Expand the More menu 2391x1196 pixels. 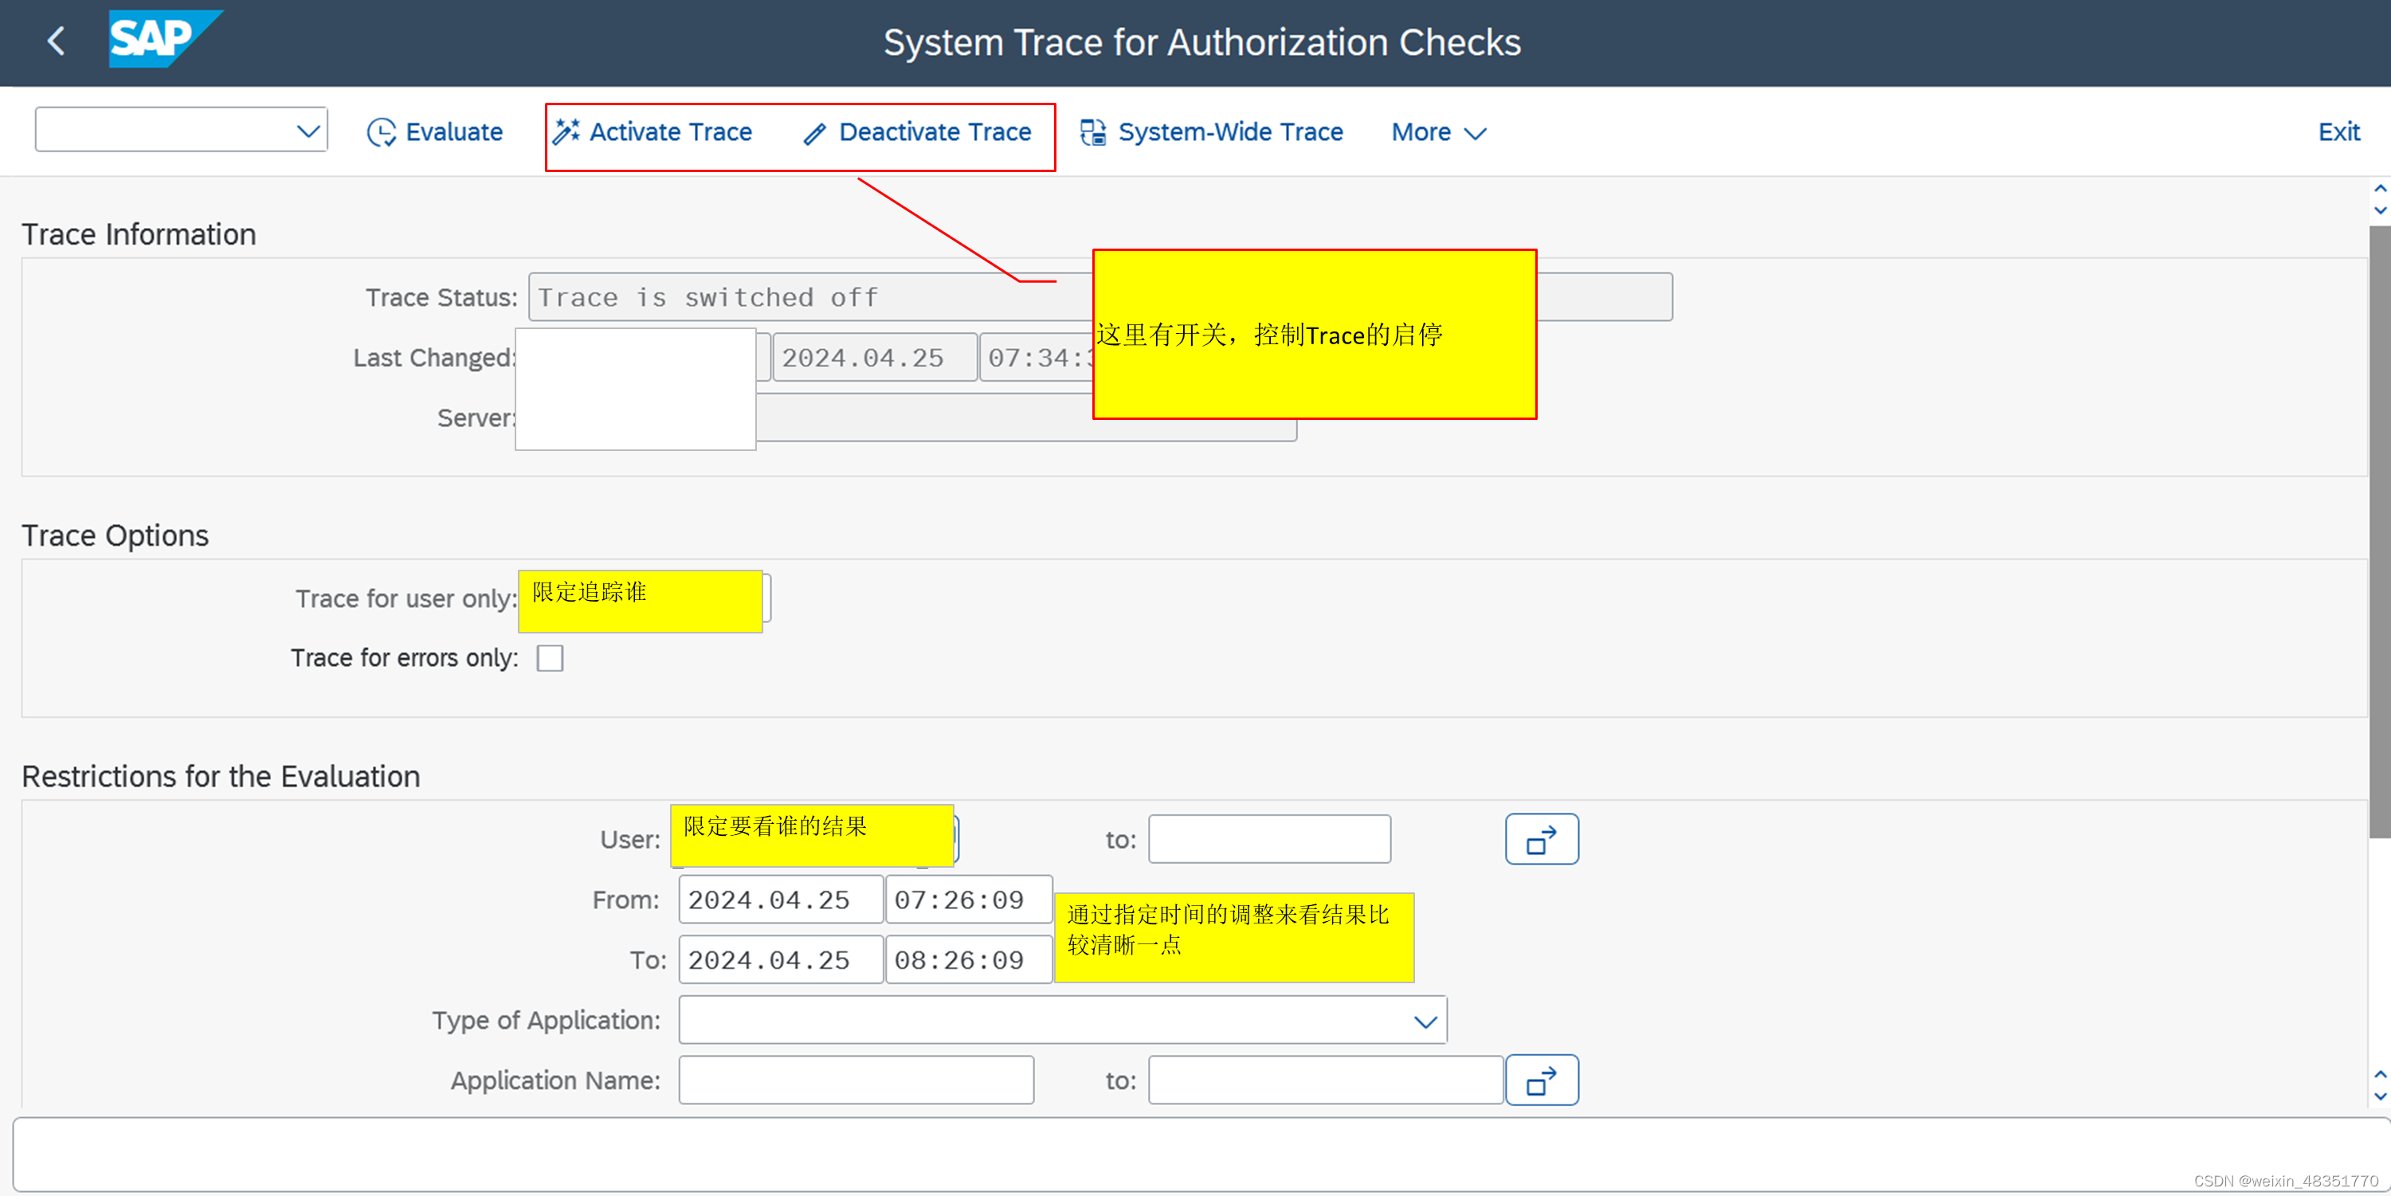(x=1438, y=133)
